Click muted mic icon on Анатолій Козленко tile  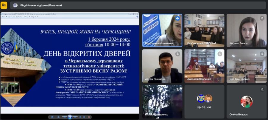(220, 54)
